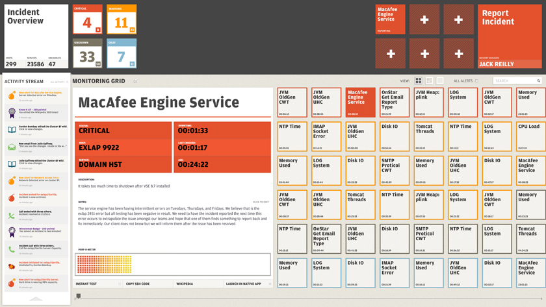Select the gray-bordered SMTP Protocol CWT tile
Image resolution: width=546 pixels, height=307 pixels.
pyautogui.click(x=428, y=239)
